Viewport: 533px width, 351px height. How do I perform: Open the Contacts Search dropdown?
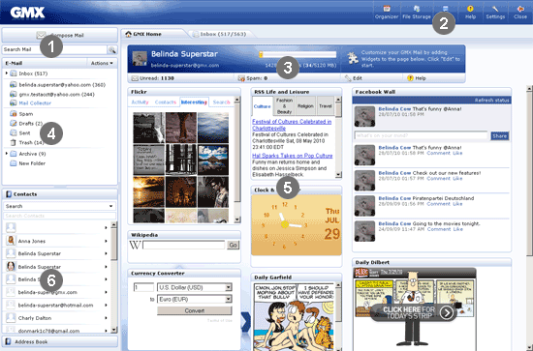tap(59, 206)
